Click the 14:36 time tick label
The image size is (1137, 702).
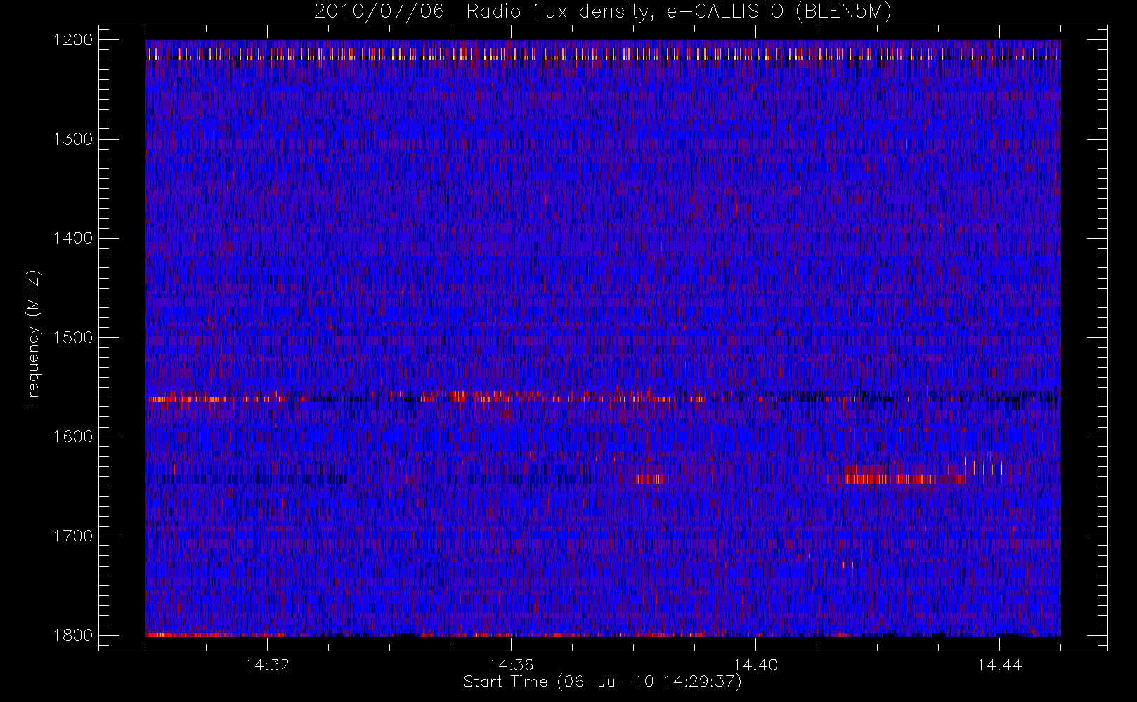click(512, 665)
